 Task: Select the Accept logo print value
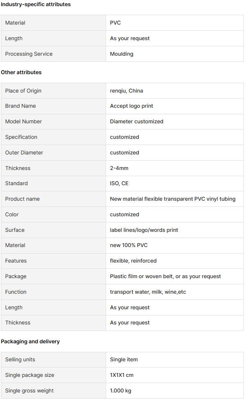pyautogui.click(x=131, y=106)
